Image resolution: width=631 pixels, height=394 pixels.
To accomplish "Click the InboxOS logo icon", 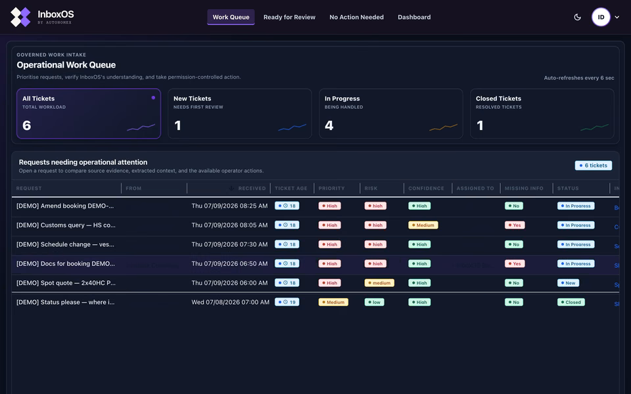I will [x=20, y=17].
